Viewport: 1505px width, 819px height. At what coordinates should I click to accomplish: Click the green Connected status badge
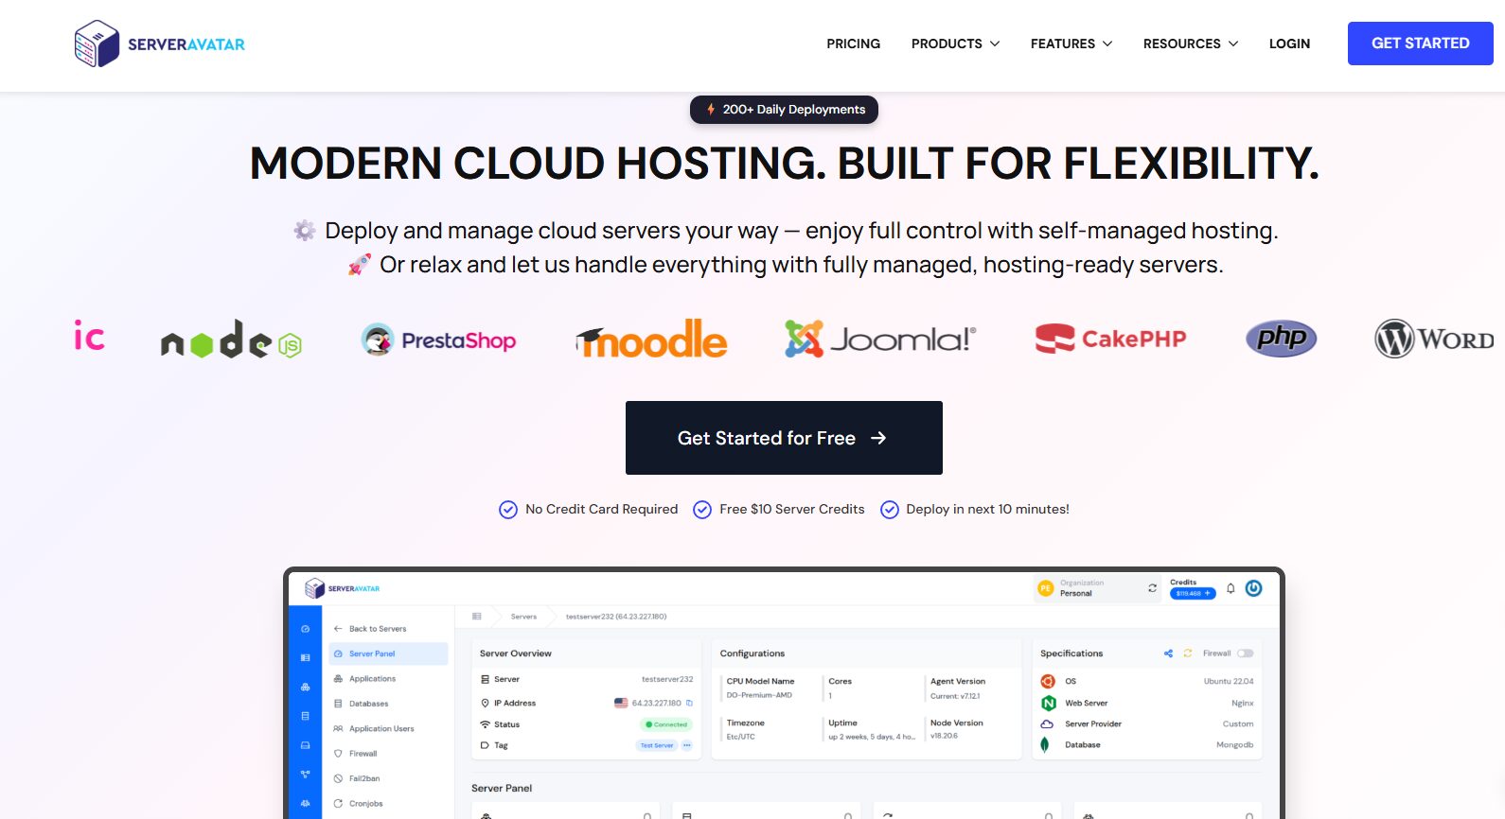pos(666,724)
